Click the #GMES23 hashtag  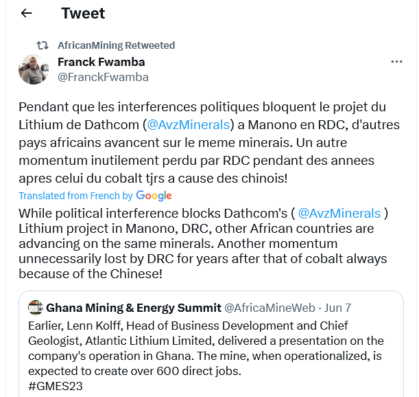(56, 387)
